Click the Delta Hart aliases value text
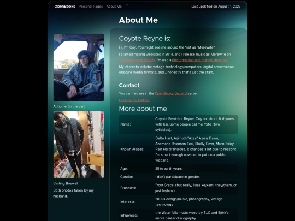 coord(196,149)
